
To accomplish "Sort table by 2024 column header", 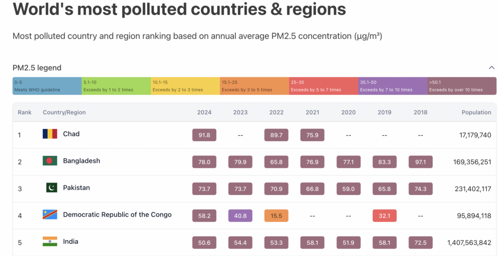I will (204, 112).
